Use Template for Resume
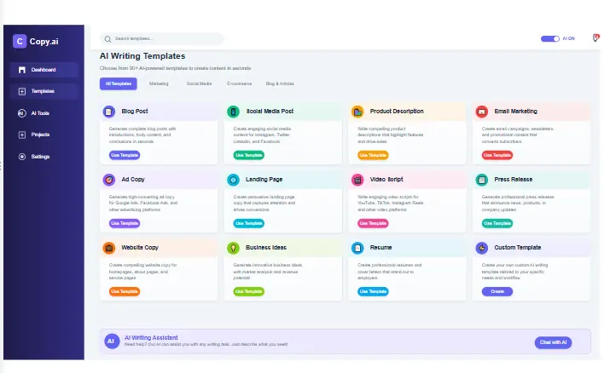Image resolution: width=610 pixels, height=373 pixels. [x=373, y=291]
